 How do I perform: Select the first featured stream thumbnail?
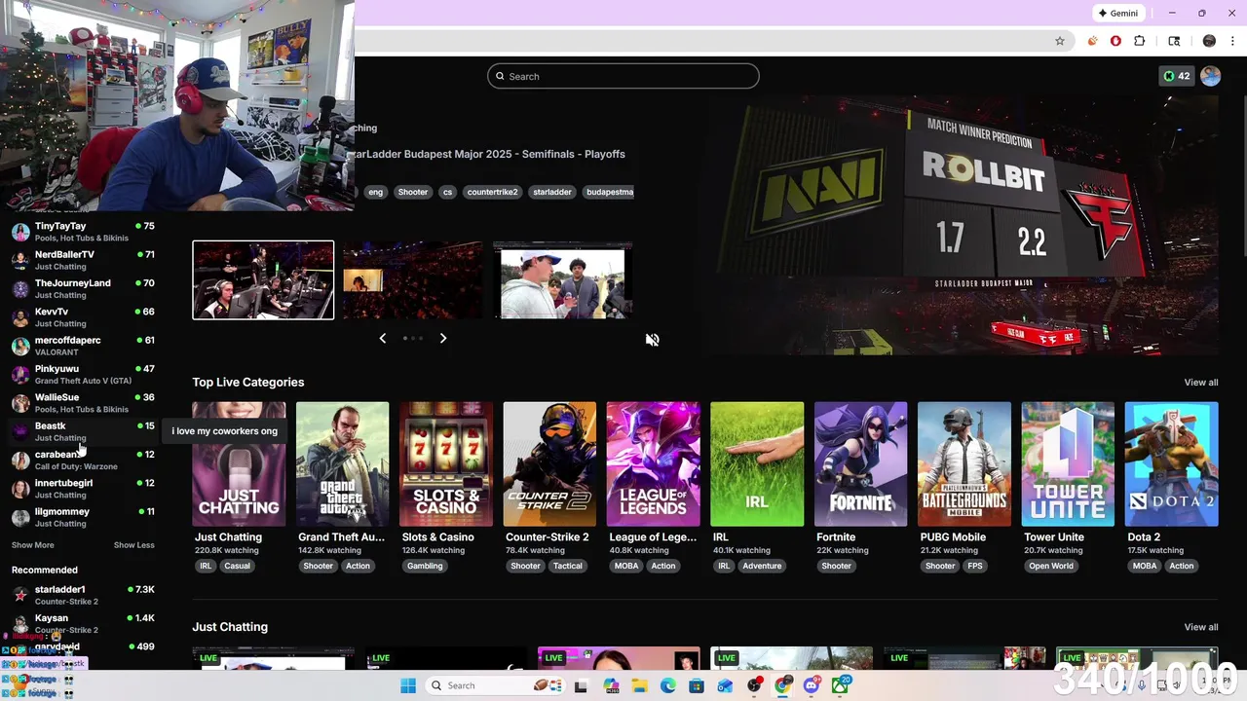(263, 280)
